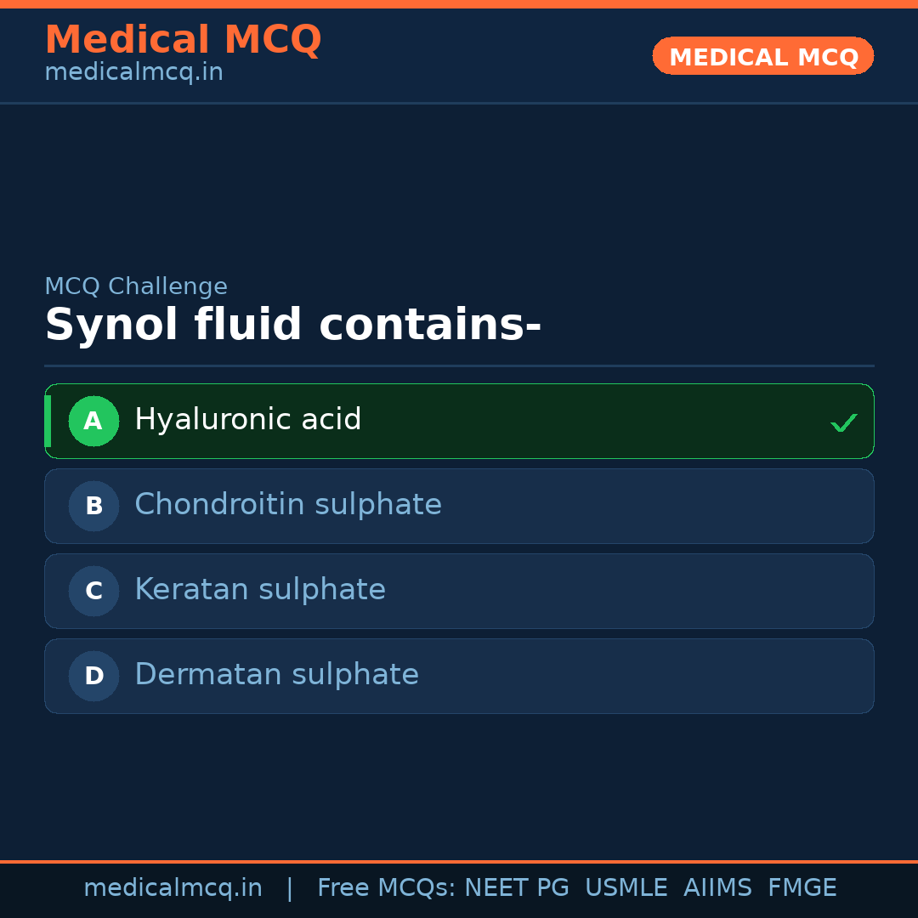918x918 pixels.
Task: Pick the Keratan sulphate option
Action: [x=260, y=590]
